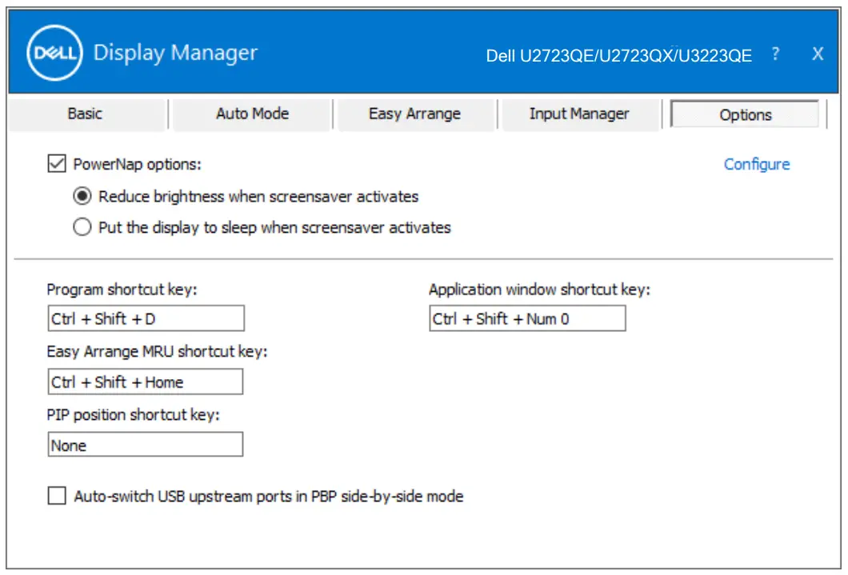848x575 pixels.
Task: Close the Dell Display Manager window
Action: (x=817, y=54)
